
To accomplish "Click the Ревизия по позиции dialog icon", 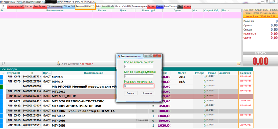I will click(x=119, y=56).
